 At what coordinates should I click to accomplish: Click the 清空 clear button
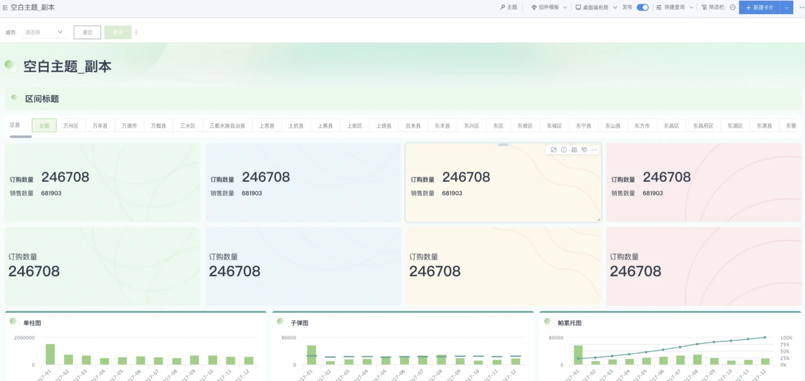click(87, 32)
